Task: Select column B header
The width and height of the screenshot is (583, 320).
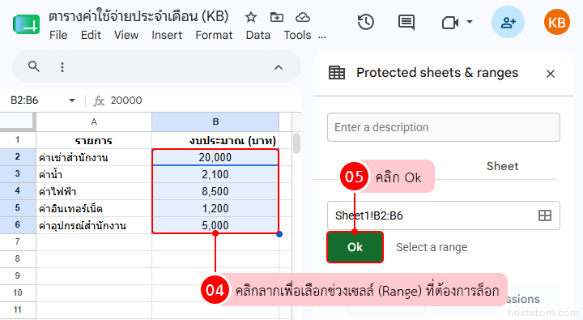Action: tap(215, 122)
